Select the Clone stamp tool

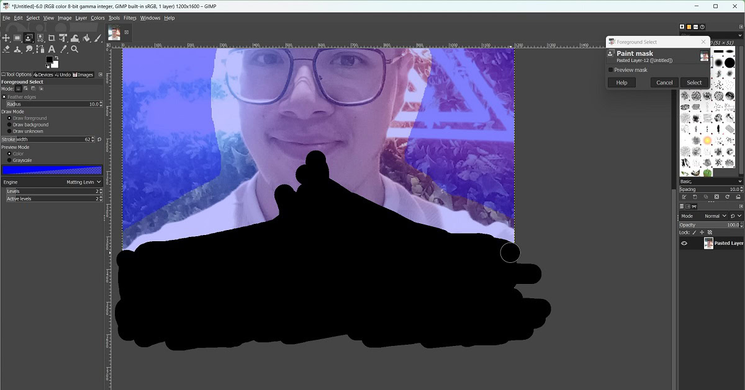point(17,49)
